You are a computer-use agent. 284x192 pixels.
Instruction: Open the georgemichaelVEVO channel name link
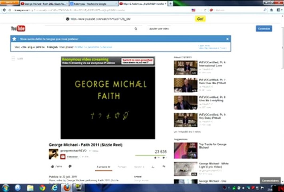click(x=74, y=151)
